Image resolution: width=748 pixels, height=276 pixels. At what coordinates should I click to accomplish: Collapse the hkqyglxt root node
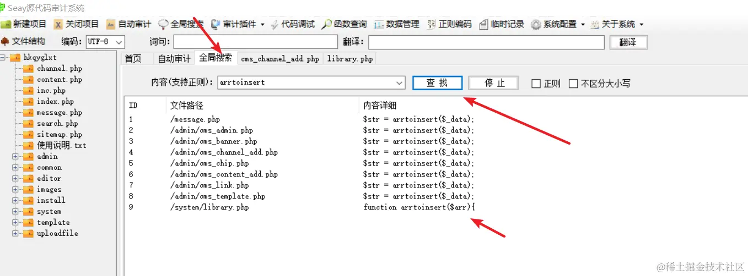coord(3,58)
